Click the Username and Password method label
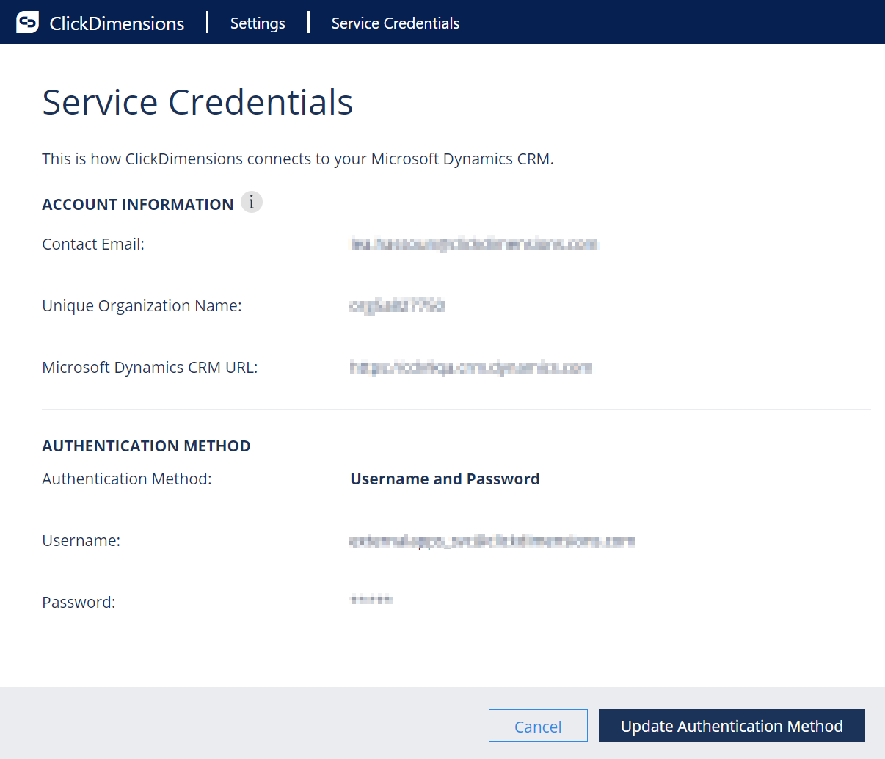This screenshot has height=759, width=885. pyautogui.click(x=445, y=478)
